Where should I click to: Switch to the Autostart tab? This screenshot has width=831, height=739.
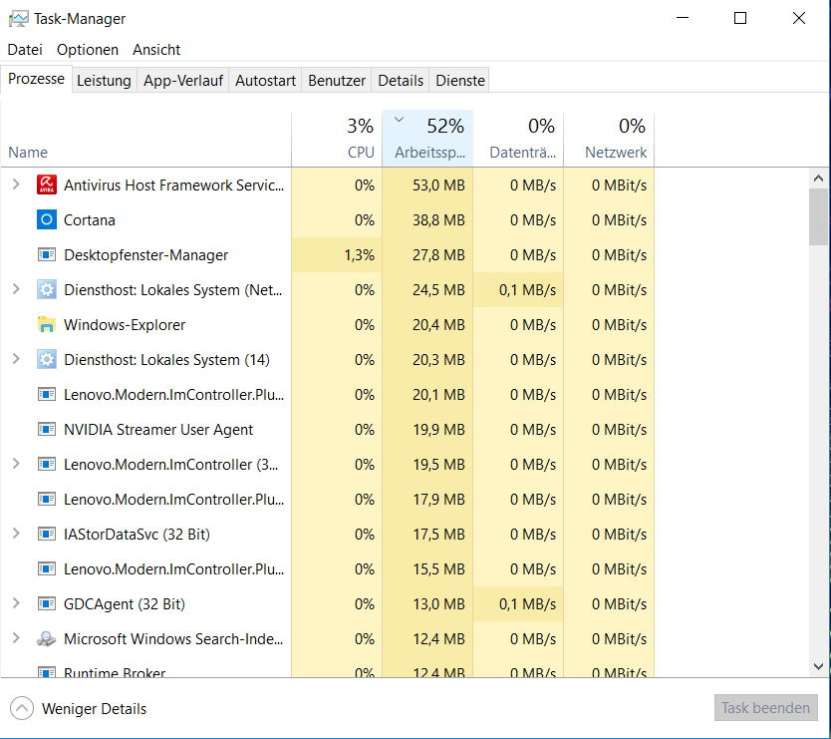(265, 80)
